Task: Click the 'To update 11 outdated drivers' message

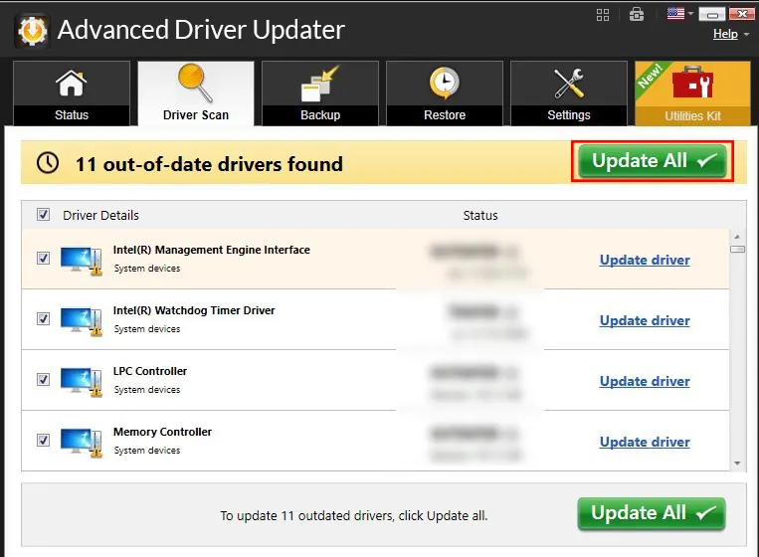Action: point(354,516)
